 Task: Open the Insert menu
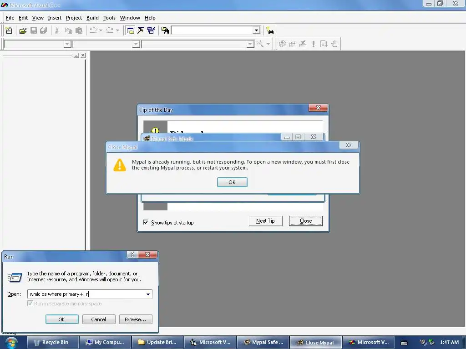pyautogui.click(x=55, y=18)
